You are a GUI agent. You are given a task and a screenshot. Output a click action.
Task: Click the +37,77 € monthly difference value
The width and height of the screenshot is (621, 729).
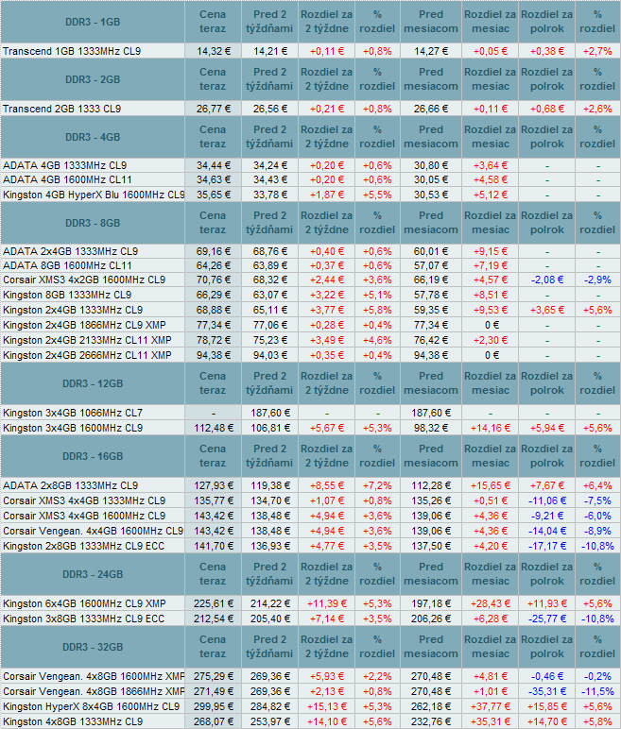pos(491,706)
